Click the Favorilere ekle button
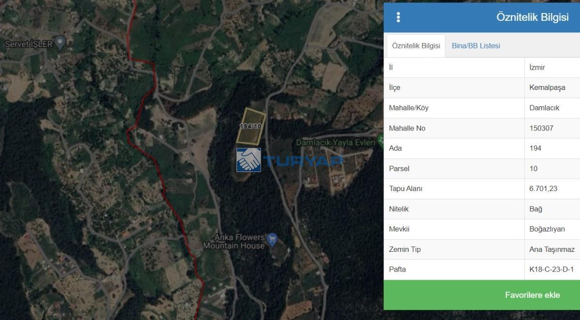 pyautogui.click(x=482, y=295)
